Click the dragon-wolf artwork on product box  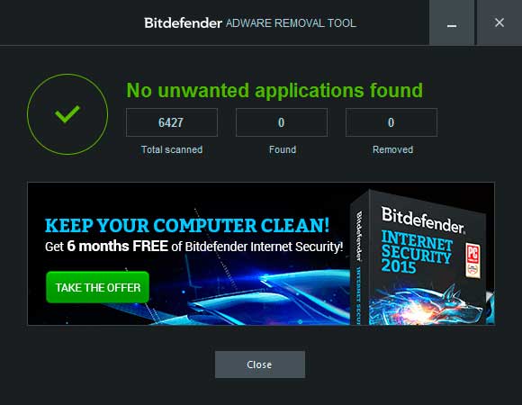pos(429,304)
